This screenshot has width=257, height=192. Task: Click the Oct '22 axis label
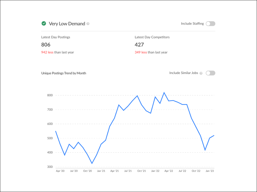pos(196,171)
